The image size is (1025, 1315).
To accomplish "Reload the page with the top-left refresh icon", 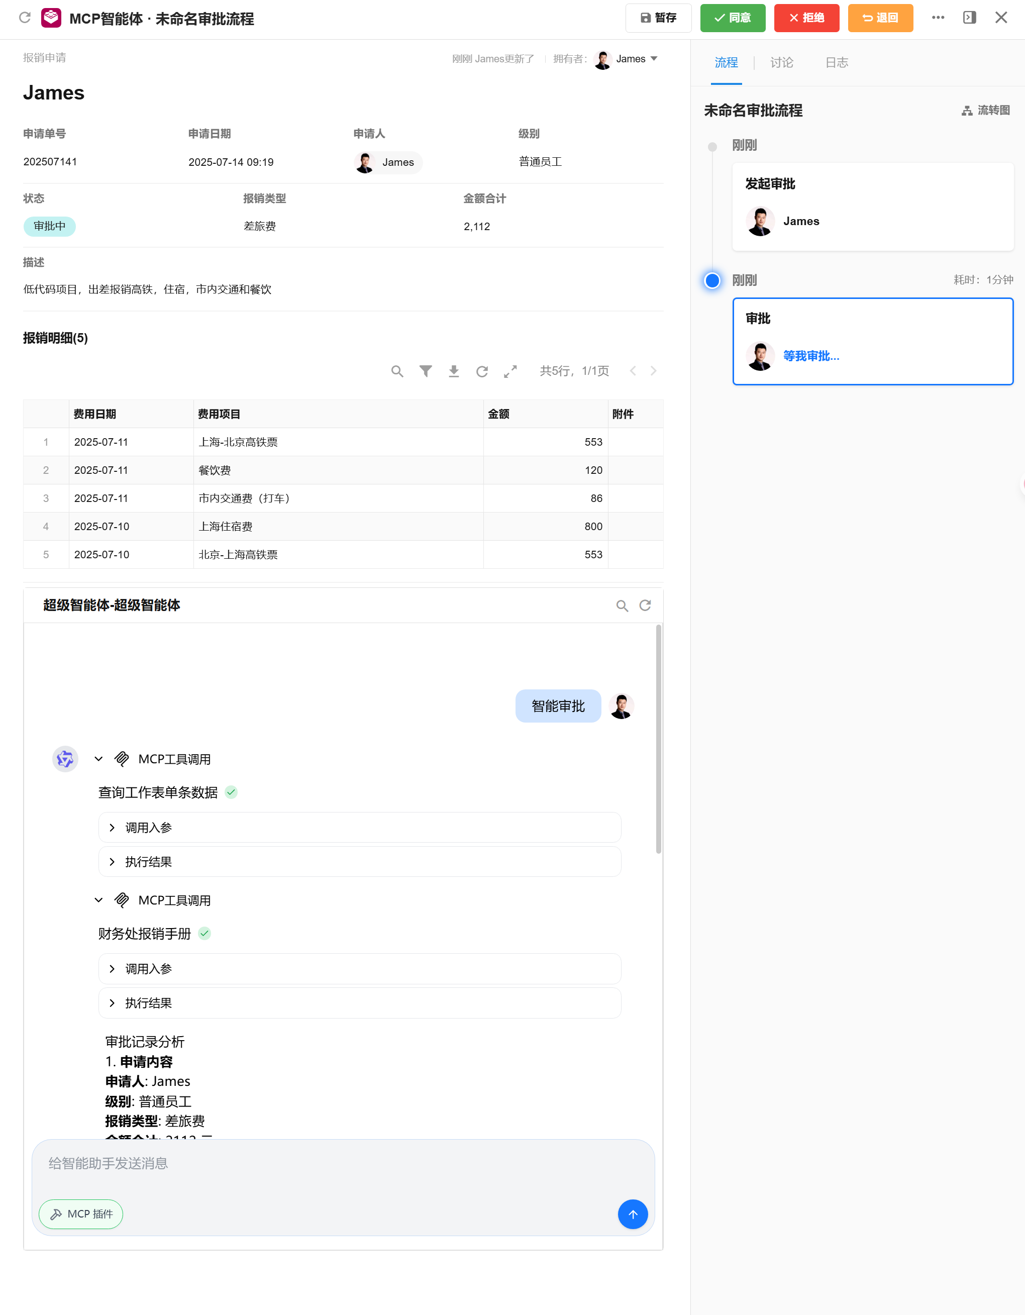I will [25, 18].
